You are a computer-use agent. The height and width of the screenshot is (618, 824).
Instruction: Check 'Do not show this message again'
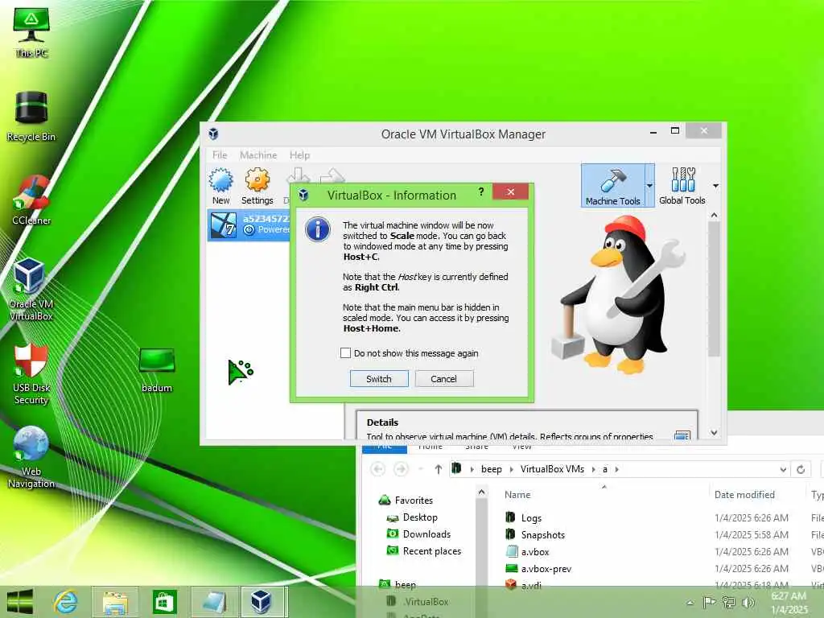pos(345,353)
